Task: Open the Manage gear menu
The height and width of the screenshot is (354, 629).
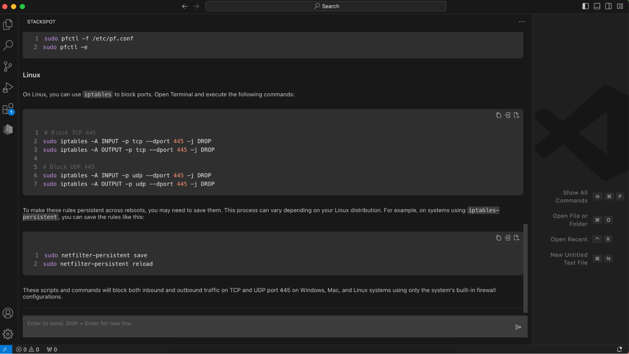Action: point(8,334)
